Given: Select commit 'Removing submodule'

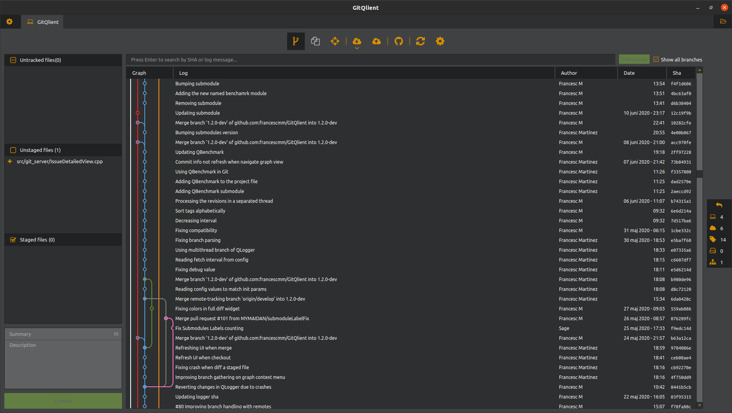Looking at the screenshot, I should point(198,103).
